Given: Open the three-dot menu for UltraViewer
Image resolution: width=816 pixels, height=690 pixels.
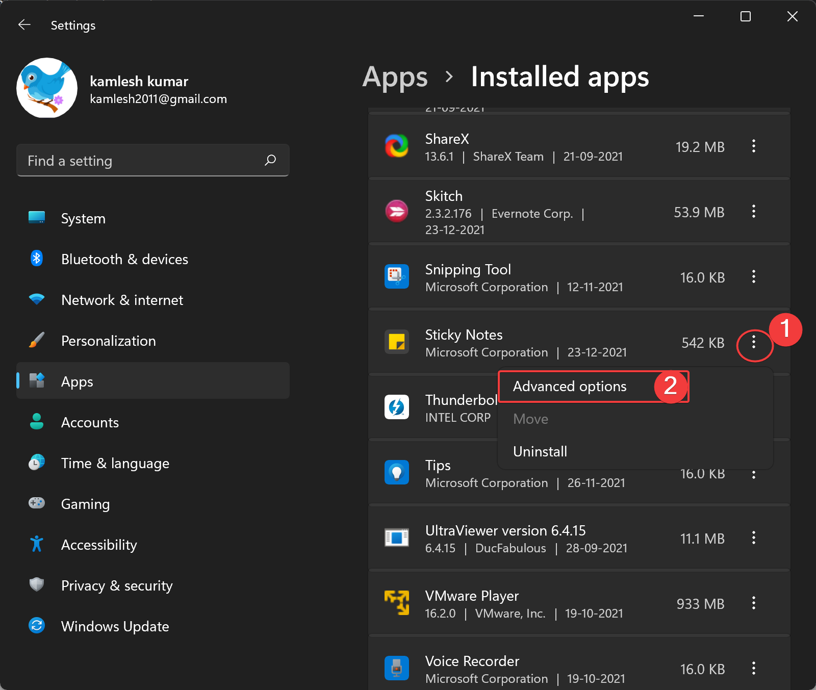Looking at the screenshot, I should click(x=753, y=538).
